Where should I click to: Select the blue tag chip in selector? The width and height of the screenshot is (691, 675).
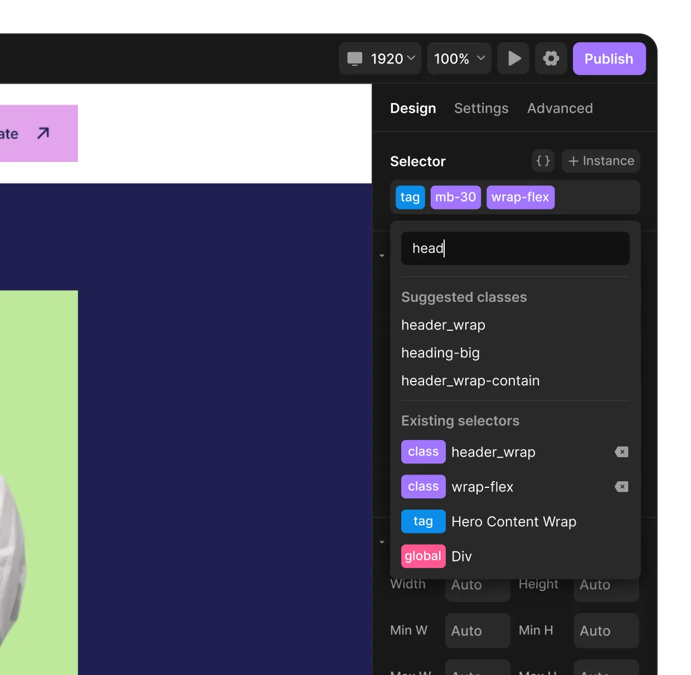point(410,197)
